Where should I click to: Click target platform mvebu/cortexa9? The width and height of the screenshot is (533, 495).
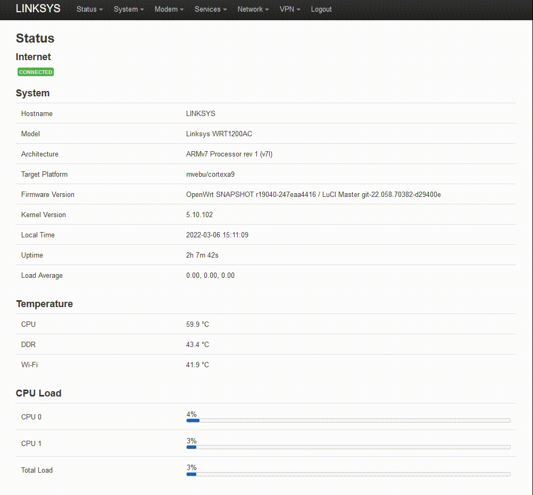[210, 174]
